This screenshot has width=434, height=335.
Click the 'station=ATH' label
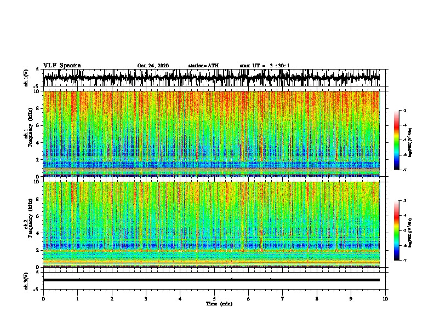coord(203,66)
